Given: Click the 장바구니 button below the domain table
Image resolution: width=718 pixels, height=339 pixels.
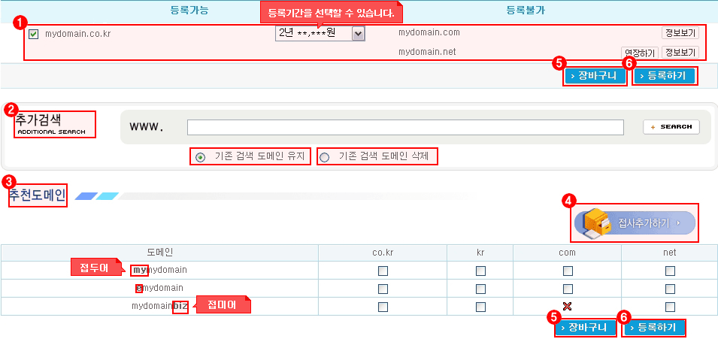Looking at the screenshot, I should pyautogui.click(x=585, y=328).
